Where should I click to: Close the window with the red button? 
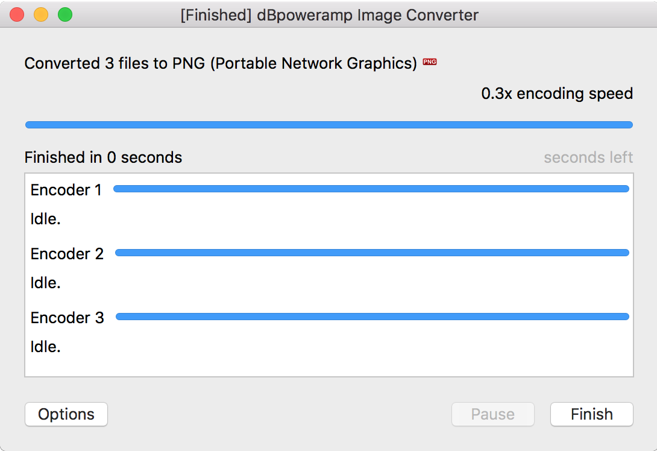17,15
